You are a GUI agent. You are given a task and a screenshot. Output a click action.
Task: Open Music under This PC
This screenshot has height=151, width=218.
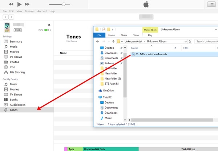coord(108,118)
